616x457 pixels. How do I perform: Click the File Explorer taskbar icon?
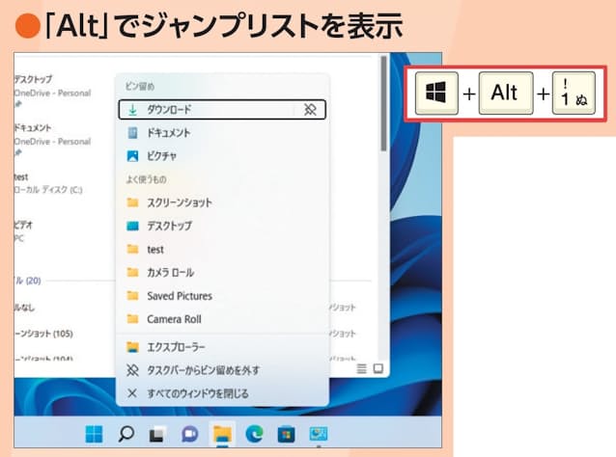[x=222, y=433]
